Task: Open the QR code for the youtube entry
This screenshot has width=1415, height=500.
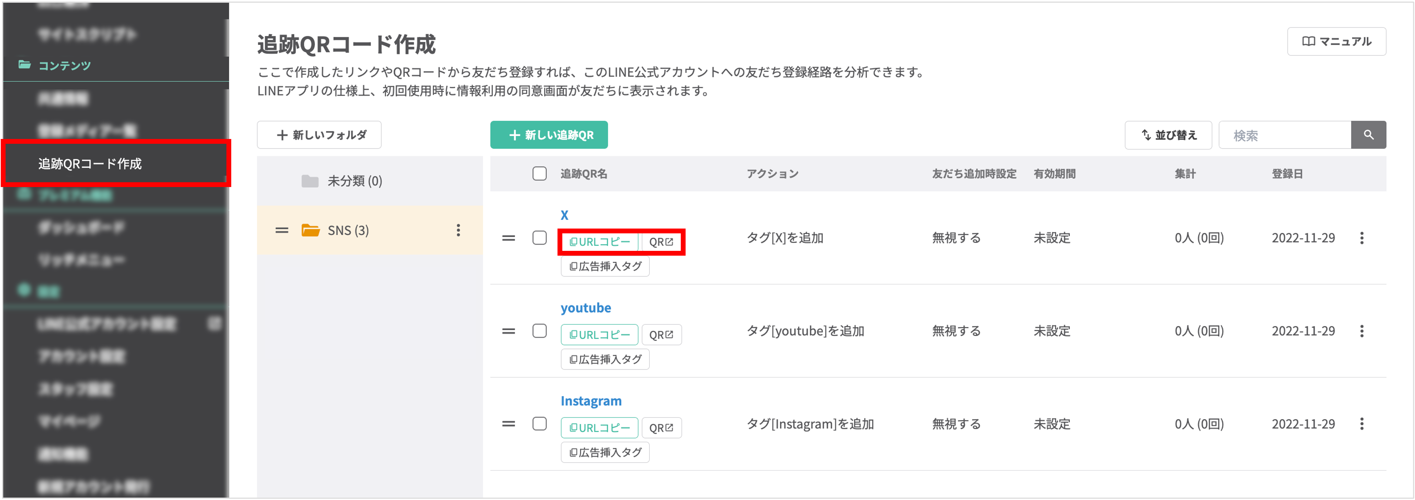Action: (x=661, y=334)
